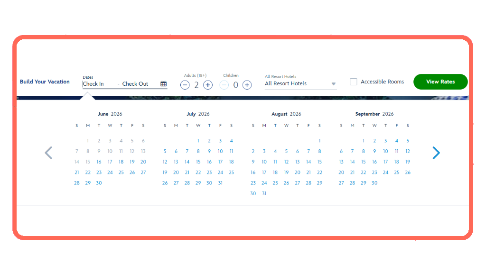Select September 18, 2026
This screenshot has height=254, width=486.
pos(397,162)
